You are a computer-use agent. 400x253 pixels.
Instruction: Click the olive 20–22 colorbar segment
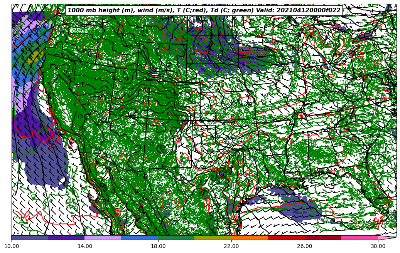pos(213,238)
